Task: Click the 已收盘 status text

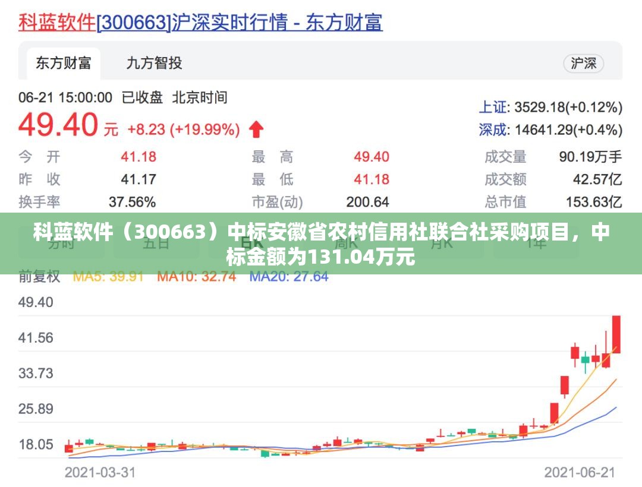Action: (142, 97)
